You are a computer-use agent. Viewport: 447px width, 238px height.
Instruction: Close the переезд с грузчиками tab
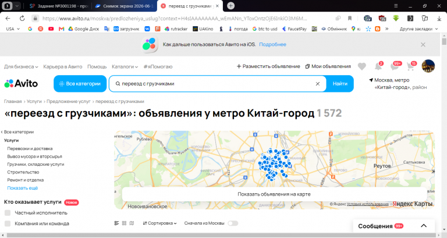pyautogui.click(x=218, y=6)
